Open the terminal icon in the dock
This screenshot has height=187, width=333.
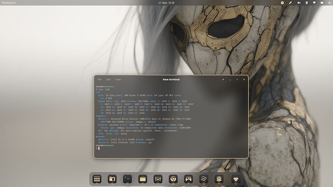(x=127, y=179)
